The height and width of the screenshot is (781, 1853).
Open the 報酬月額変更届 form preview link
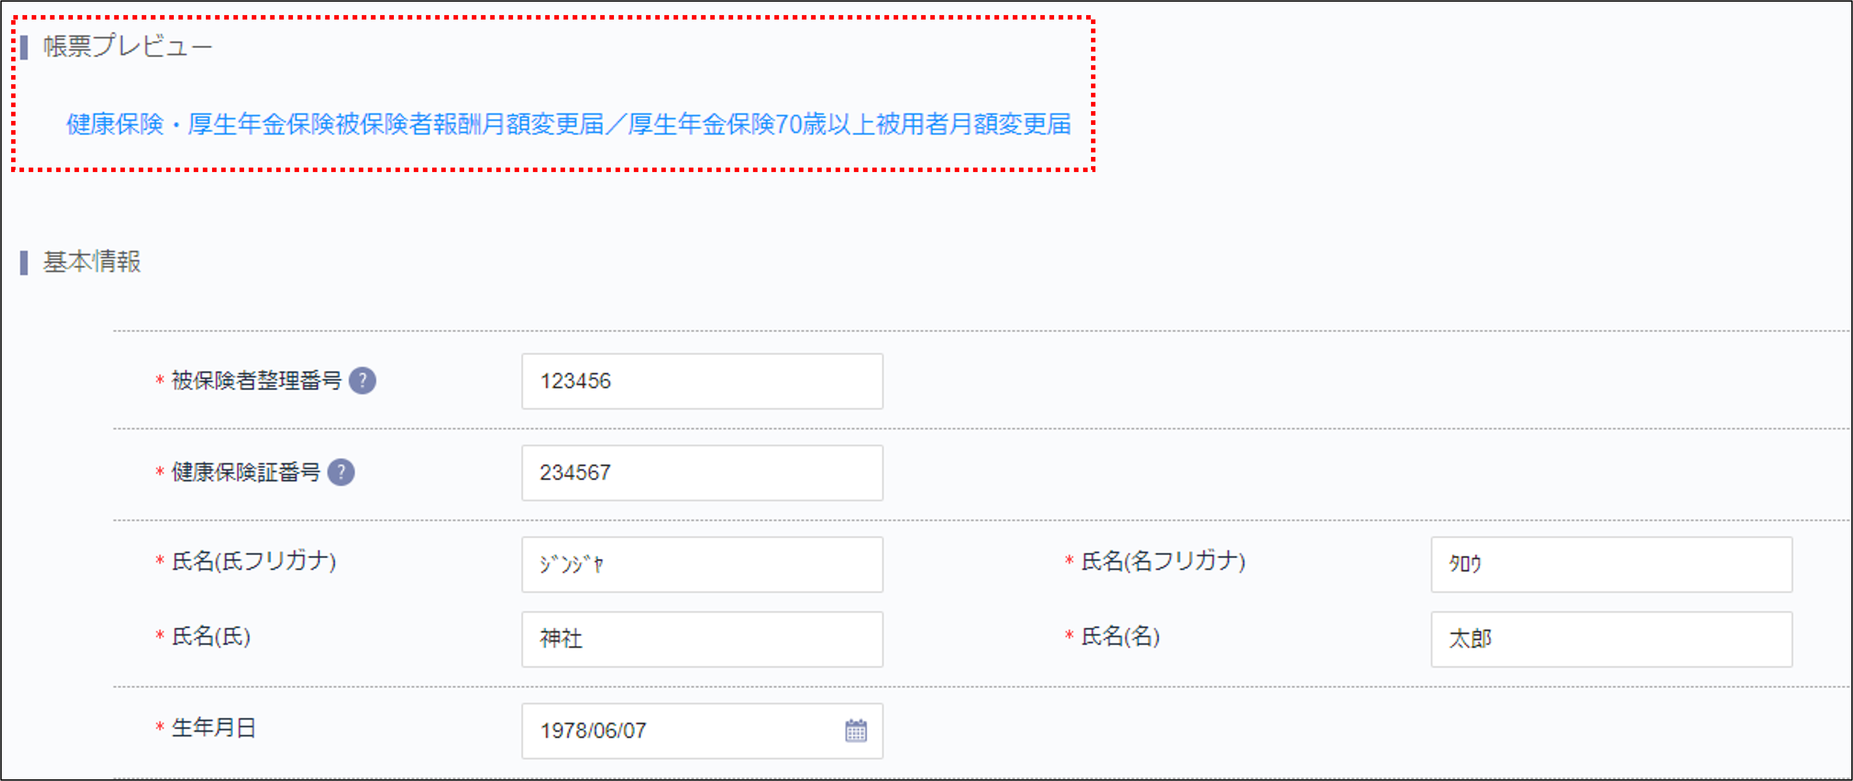tap(568, 124)
